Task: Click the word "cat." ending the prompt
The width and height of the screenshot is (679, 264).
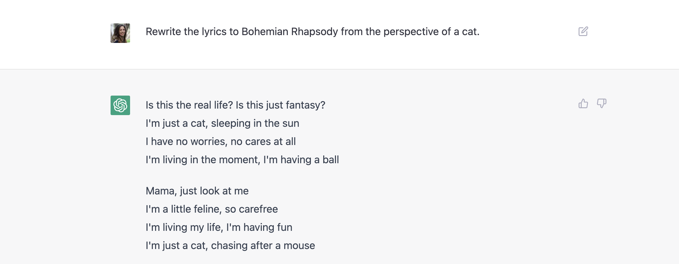Action: [471, 32]
